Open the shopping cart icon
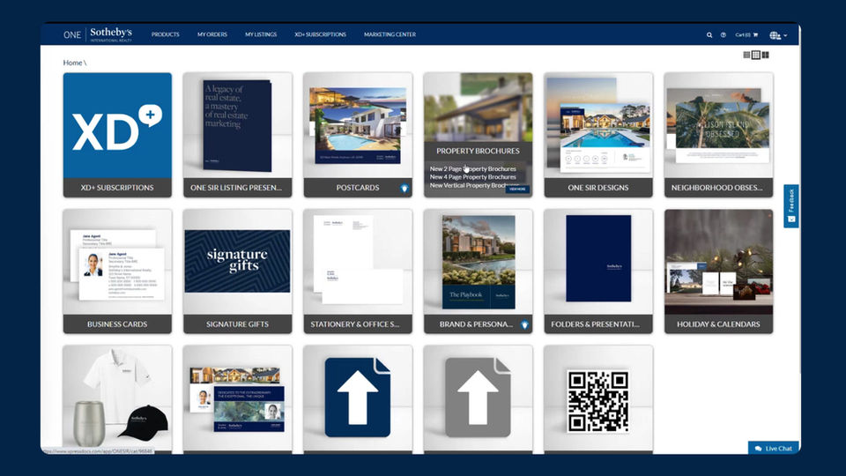846x476 pixels. [x=755, y=35]
